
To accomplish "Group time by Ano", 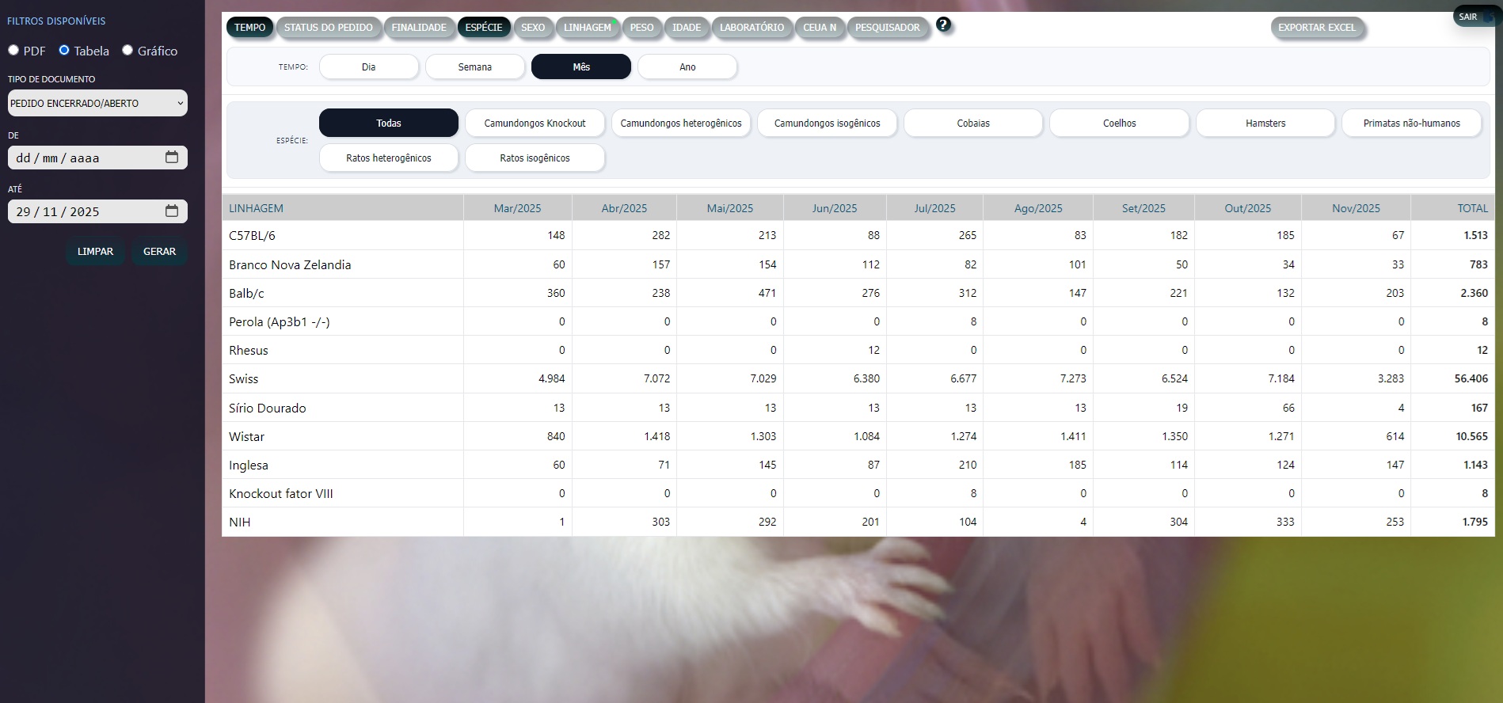I will pyautogui.click(x=687, y=67).
